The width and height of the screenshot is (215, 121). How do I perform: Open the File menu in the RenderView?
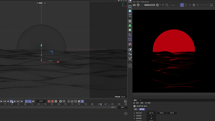[x=134, y=2]
